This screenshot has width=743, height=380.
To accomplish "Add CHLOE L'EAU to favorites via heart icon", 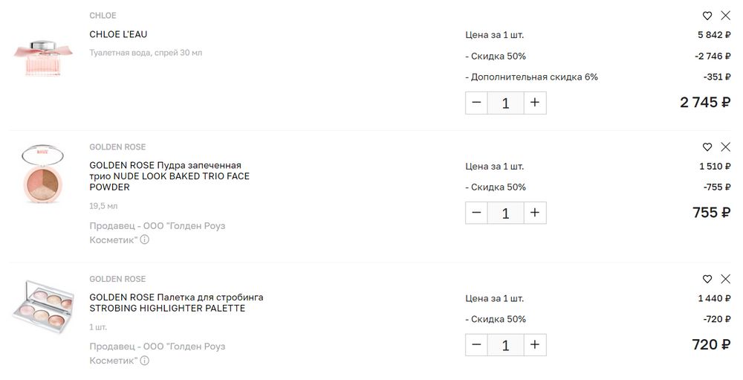I will (707, 16).
